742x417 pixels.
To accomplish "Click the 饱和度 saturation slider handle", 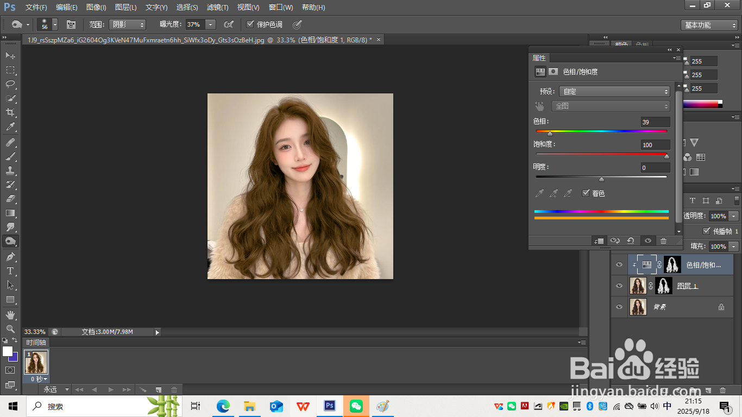I will pyautogui.click(x=666, y=156).
